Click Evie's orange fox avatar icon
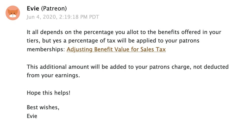 point(13,13)
